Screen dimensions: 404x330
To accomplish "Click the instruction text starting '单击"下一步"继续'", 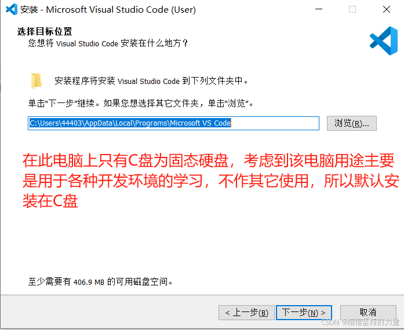I will (x=141, y=103).
